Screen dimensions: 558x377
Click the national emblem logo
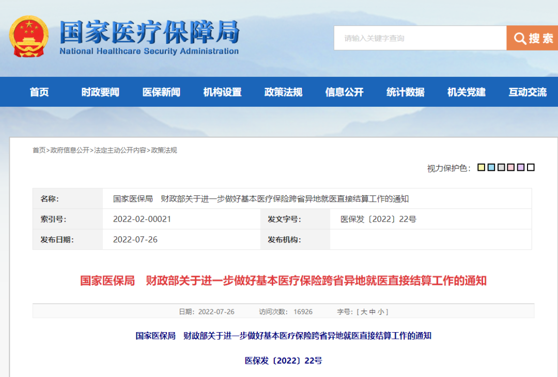click(28, 36)
